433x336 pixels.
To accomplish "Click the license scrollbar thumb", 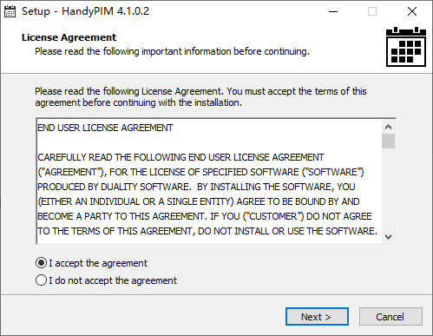I will click(389, 141).
